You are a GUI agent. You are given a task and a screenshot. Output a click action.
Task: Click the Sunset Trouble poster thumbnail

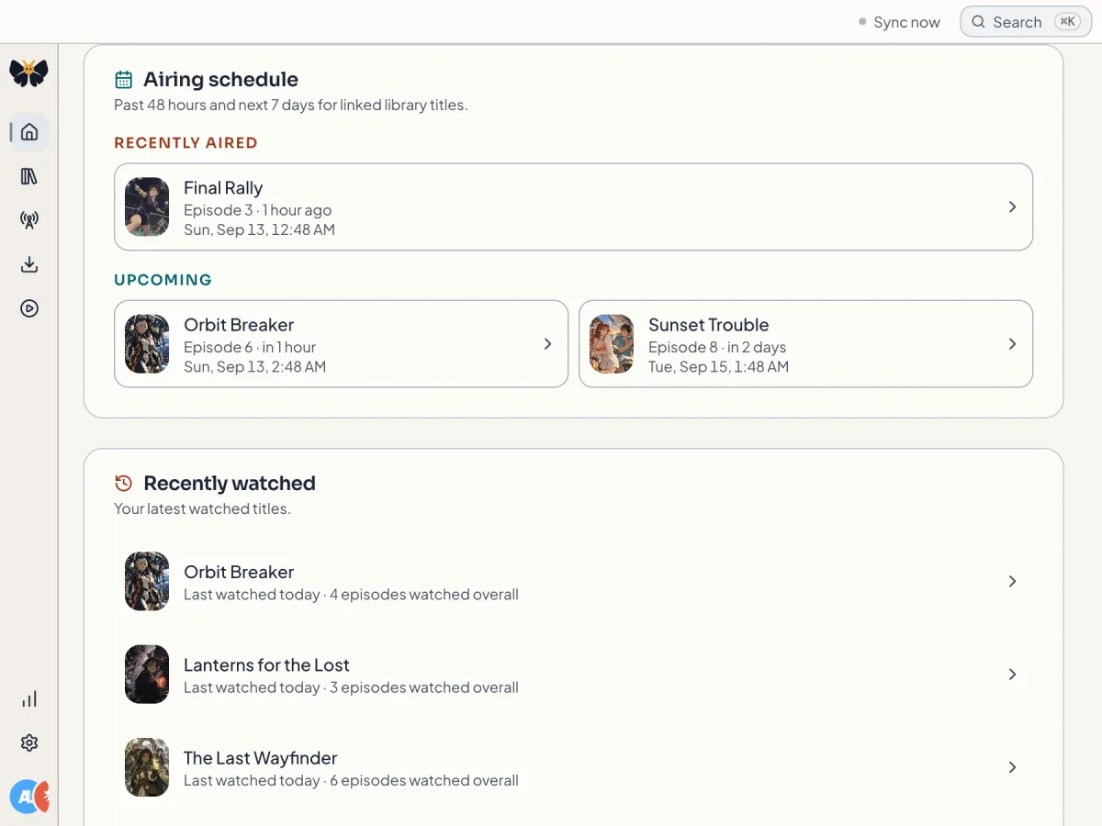point(612,344)
